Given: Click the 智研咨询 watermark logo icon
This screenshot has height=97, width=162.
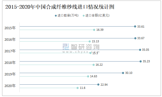Looking at the screenshot, I should tap(66, 47).
